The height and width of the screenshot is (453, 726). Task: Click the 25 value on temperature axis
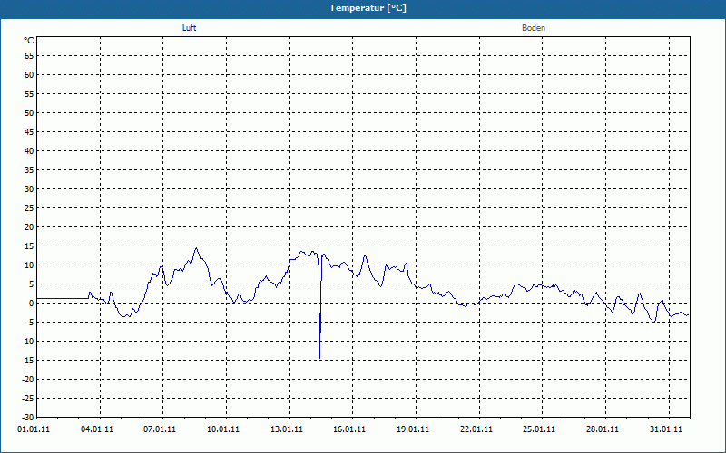coord(29,208)
